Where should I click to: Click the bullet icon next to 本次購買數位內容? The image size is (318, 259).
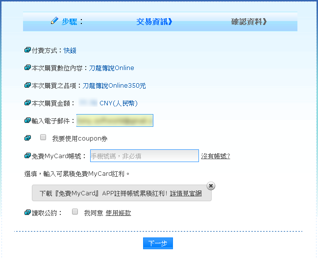[x=27, y=68]
